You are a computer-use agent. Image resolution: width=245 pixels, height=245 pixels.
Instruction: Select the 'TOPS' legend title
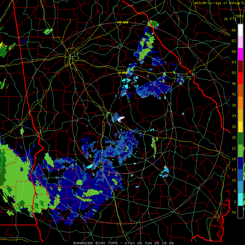(239, 16)
